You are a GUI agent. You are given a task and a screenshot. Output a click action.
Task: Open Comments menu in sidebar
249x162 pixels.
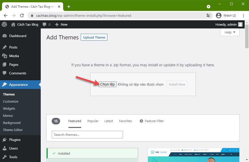click(x=20, y=73)
